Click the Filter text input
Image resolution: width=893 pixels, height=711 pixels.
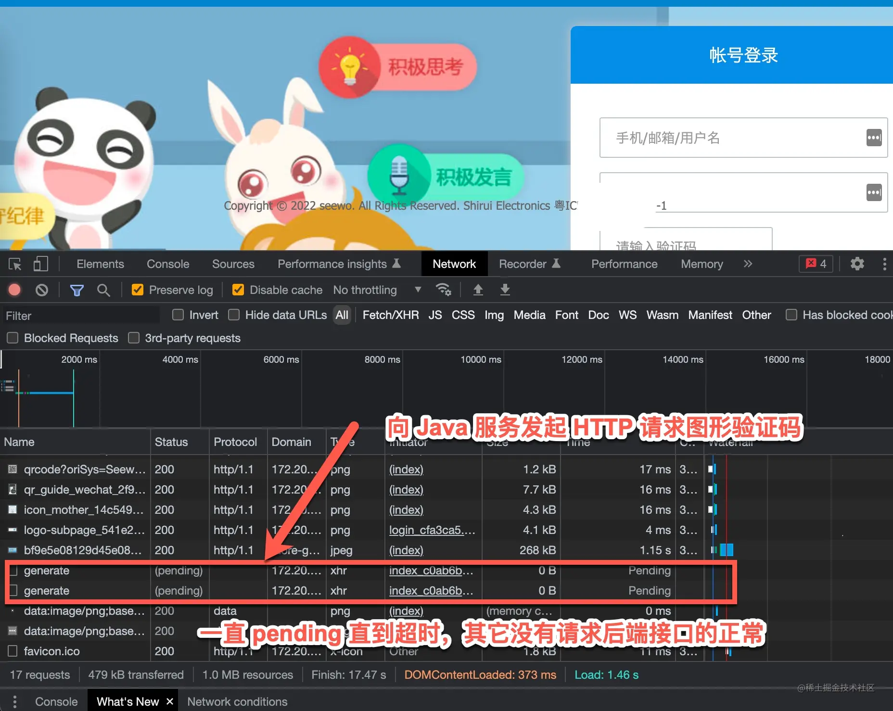pyautogui.click(x=81, y=316)
